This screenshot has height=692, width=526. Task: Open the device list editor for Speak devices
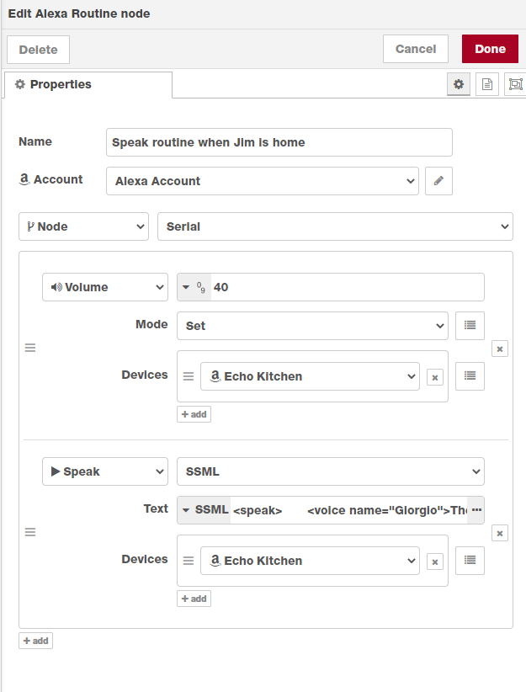[470, 560]
